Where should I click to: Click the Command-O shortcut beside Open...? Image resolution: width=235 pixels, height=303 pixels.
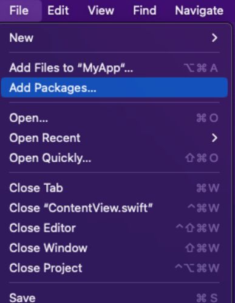tap(207, 118)
